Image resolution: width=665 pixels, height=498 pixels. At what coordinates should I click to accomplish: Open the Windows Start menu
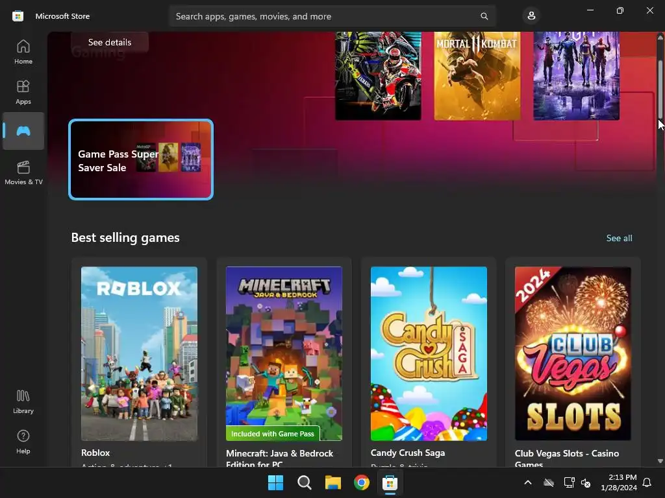pyautogui.click(x=275, y=482)
